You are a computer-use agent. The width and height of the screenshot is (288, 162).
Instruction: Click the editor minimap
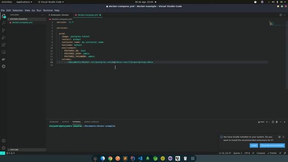(276, 23)
